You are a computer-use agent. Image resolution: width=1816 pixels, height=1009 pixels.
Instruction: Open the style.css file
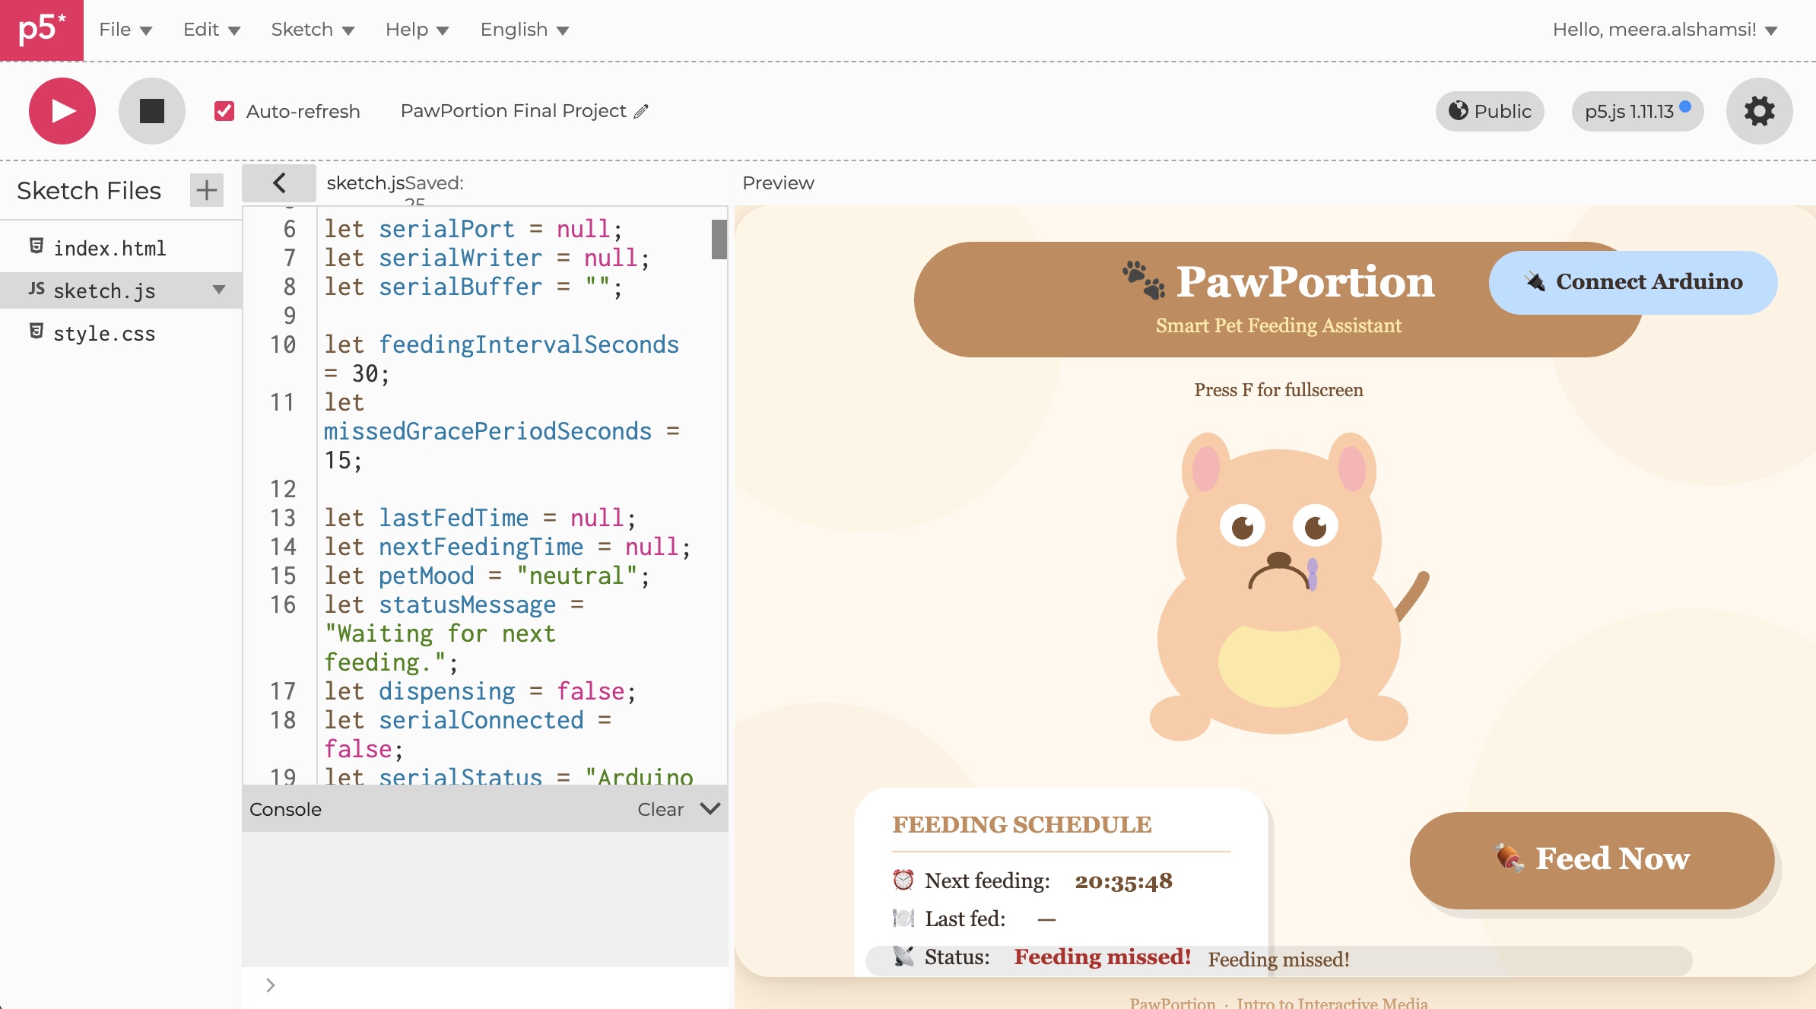pos(104,333)
